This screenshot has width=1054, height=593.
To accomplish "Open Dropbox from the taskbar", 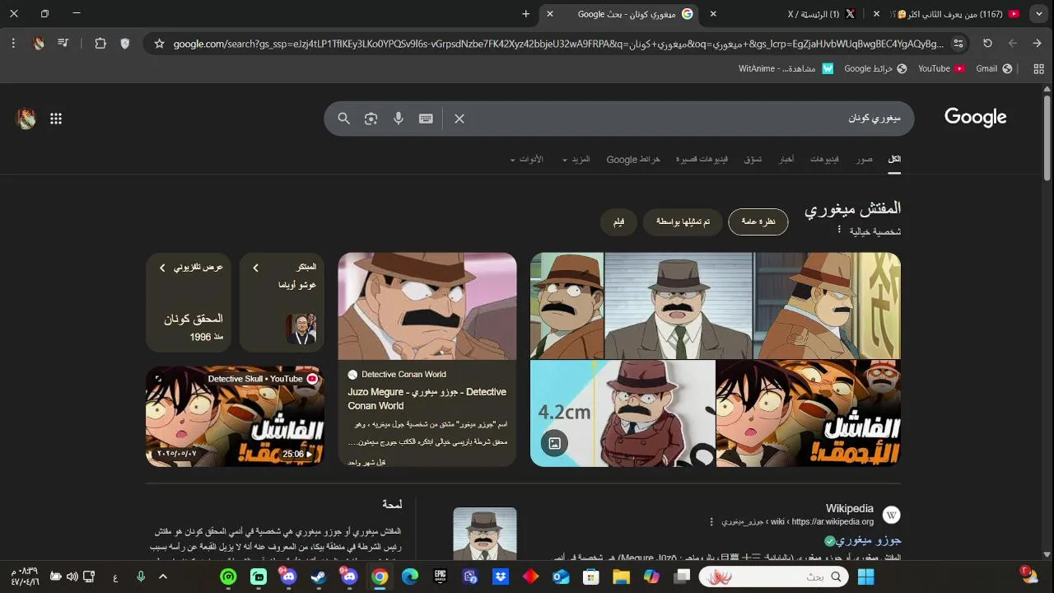I will pos(501,577).
